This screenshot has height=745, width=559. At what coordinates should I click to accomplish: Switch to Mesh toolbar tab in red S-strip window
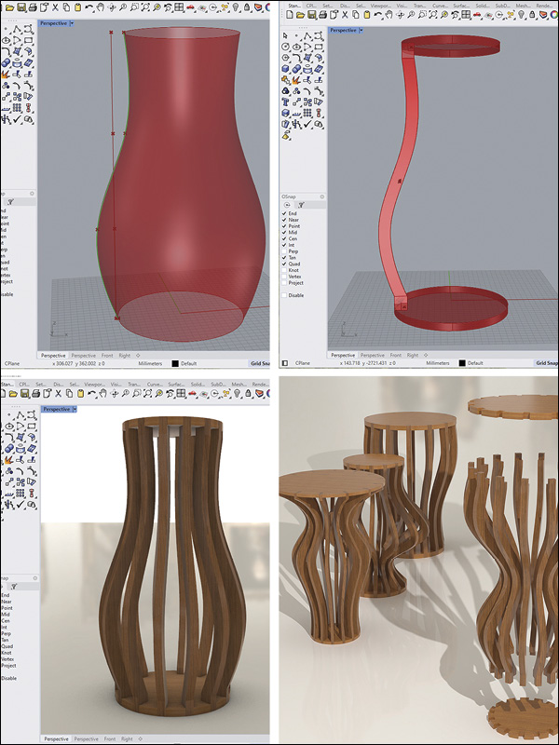522,6
